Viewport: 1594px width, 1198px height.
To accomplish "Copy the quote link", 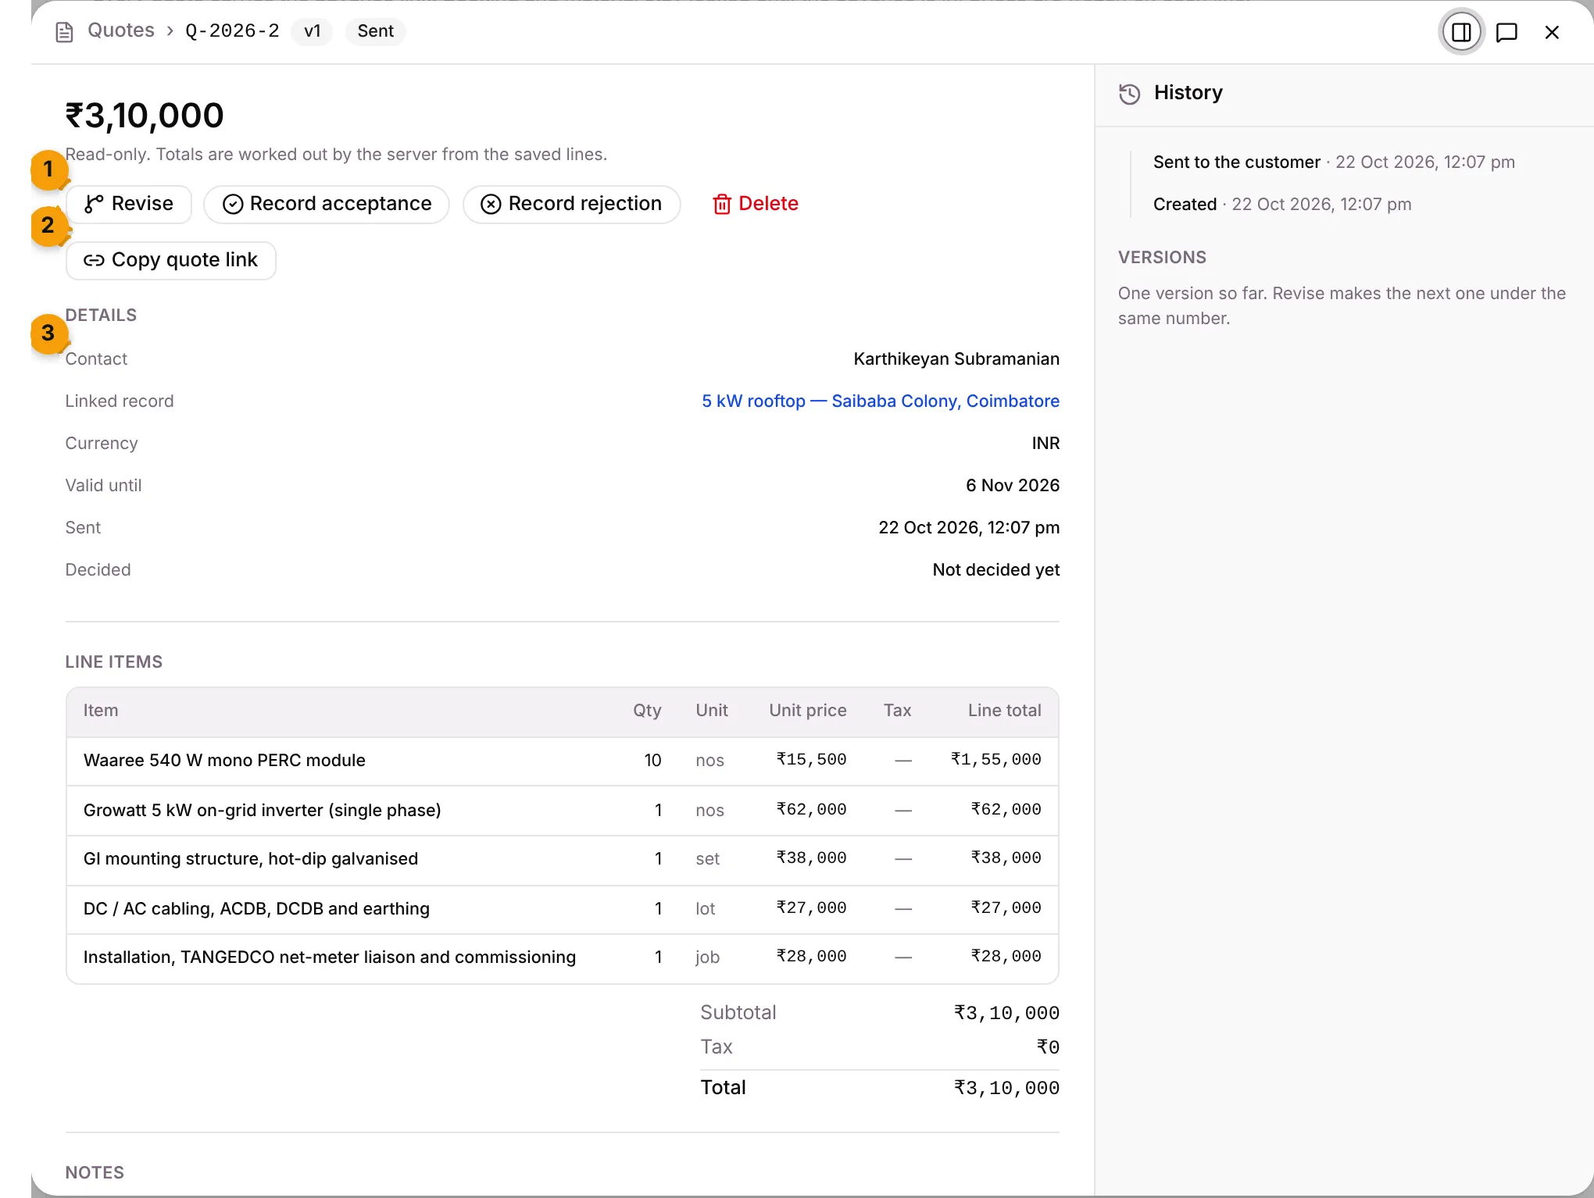I will pos(171,260).
